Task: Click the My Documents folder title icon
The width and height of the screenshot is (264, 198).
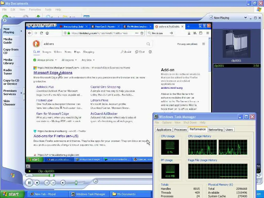Action: tap(2, 3)
